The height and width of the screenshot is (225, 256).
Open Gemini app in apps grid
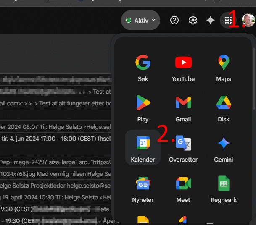coord(224,149)
